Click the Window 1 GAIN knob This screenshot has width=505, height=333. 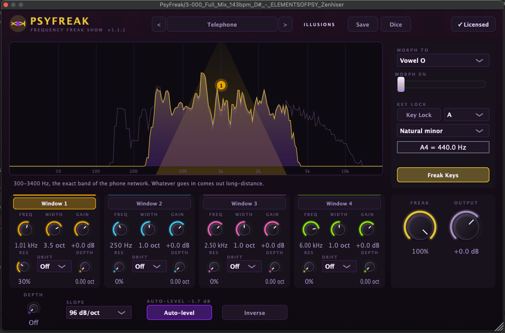82,230
